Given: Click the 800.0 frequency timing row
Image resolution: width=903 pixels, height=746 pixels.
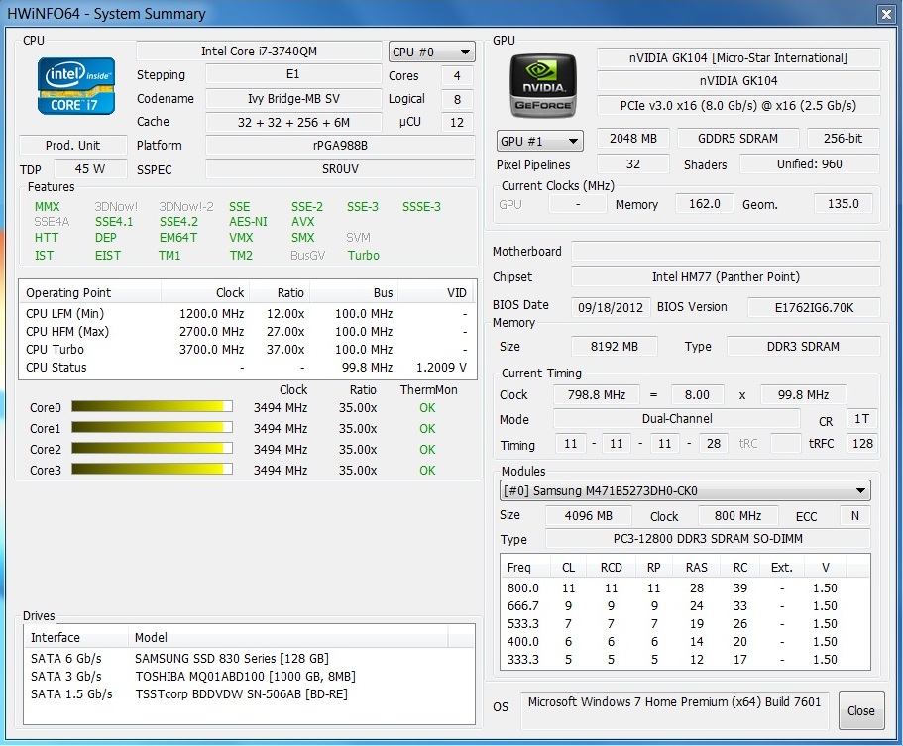Looking at the screenshot, I should [685, 587].
